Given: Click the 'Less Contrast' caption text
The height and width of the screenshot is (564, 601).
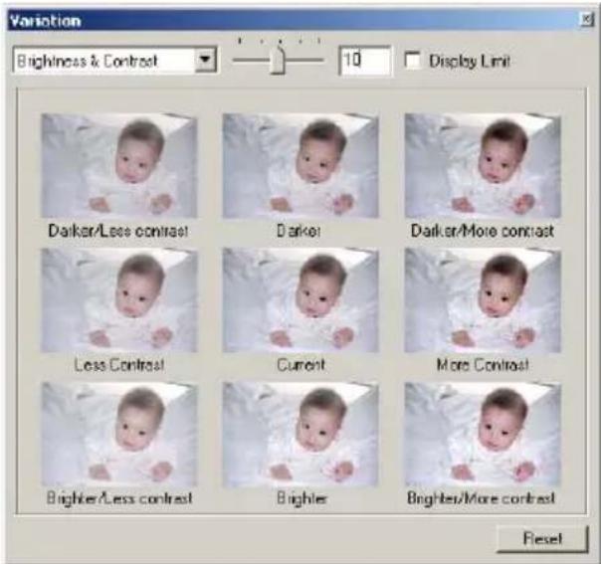Looking at the screenshot, I should 119,365.
